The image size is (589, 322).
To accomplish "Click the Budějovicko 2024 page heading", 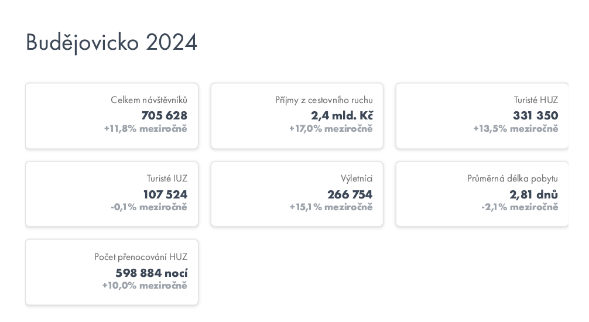I will click(x=111, y=43).
